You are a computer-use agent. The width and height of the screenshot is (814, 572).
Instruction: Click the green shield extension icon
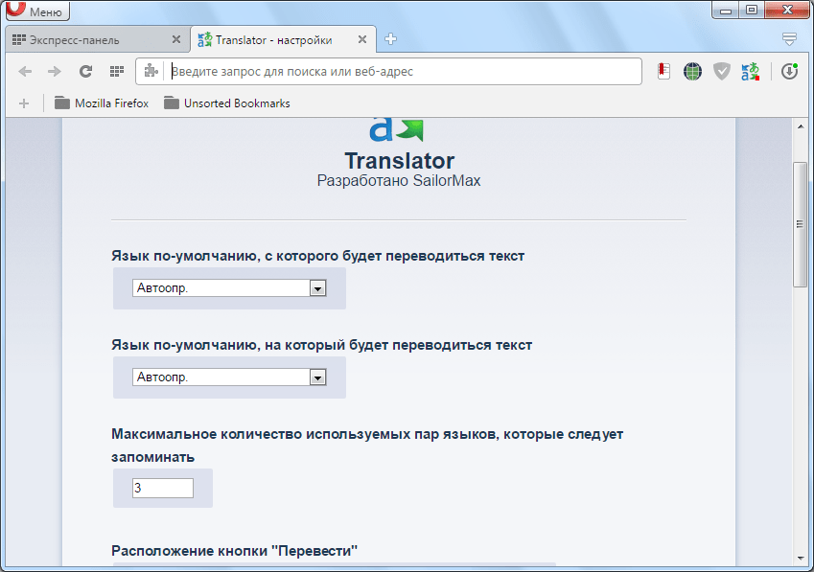[x=721, y=71]
